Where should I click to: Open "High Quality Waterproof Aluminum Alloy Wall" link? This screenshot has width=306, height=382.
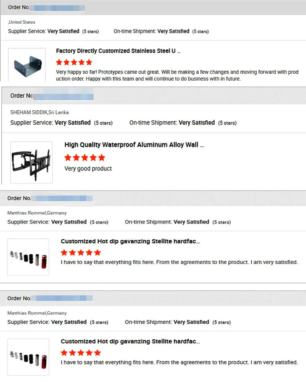134,145
